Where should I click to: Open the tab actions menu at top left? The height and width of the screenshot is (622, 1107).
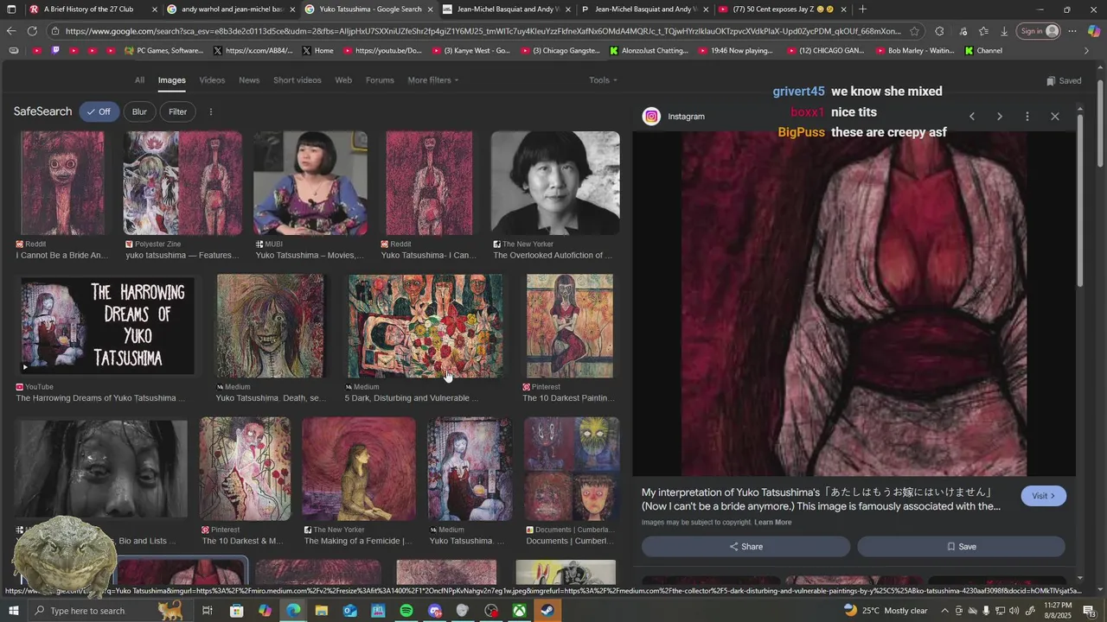pos(10,10)
